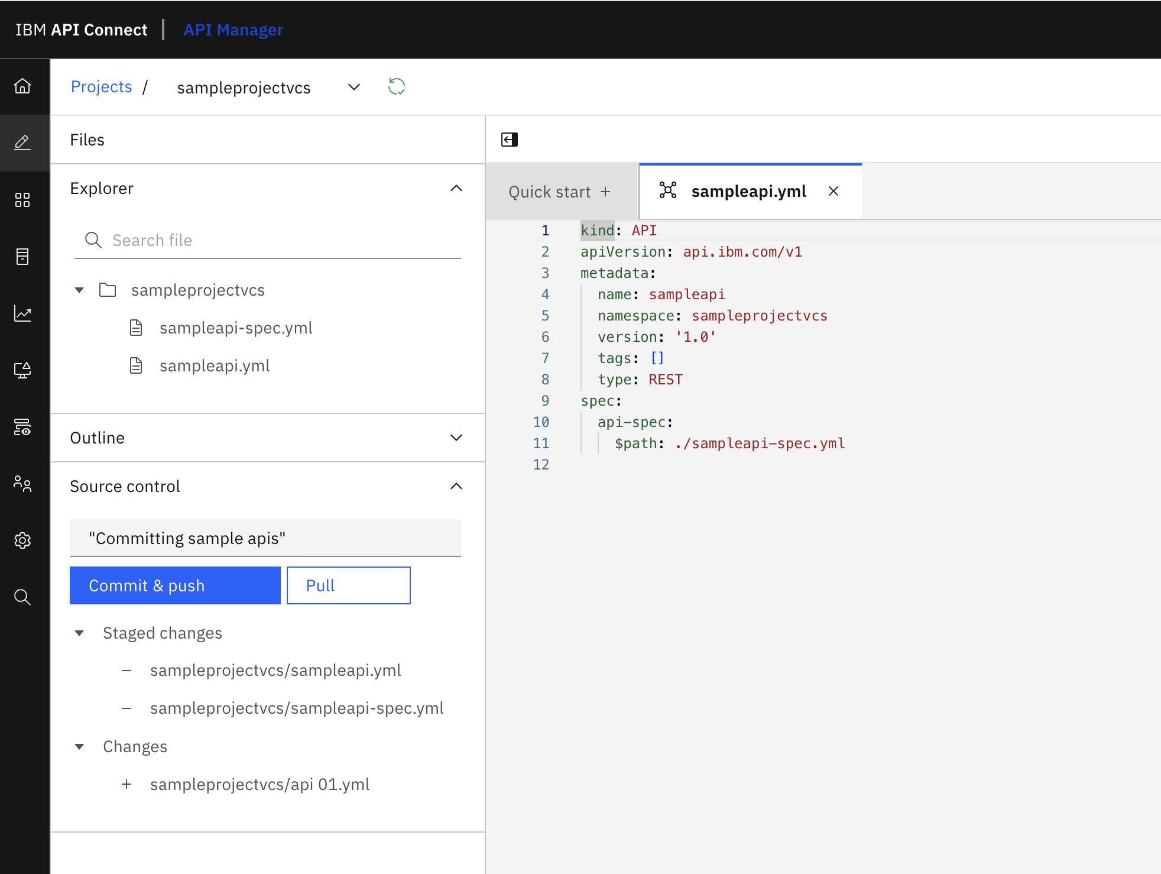Image resolution: width=1161 pixels, height=874 pixels.
Task: Click the commit message input field
Action: click(265, 538)
